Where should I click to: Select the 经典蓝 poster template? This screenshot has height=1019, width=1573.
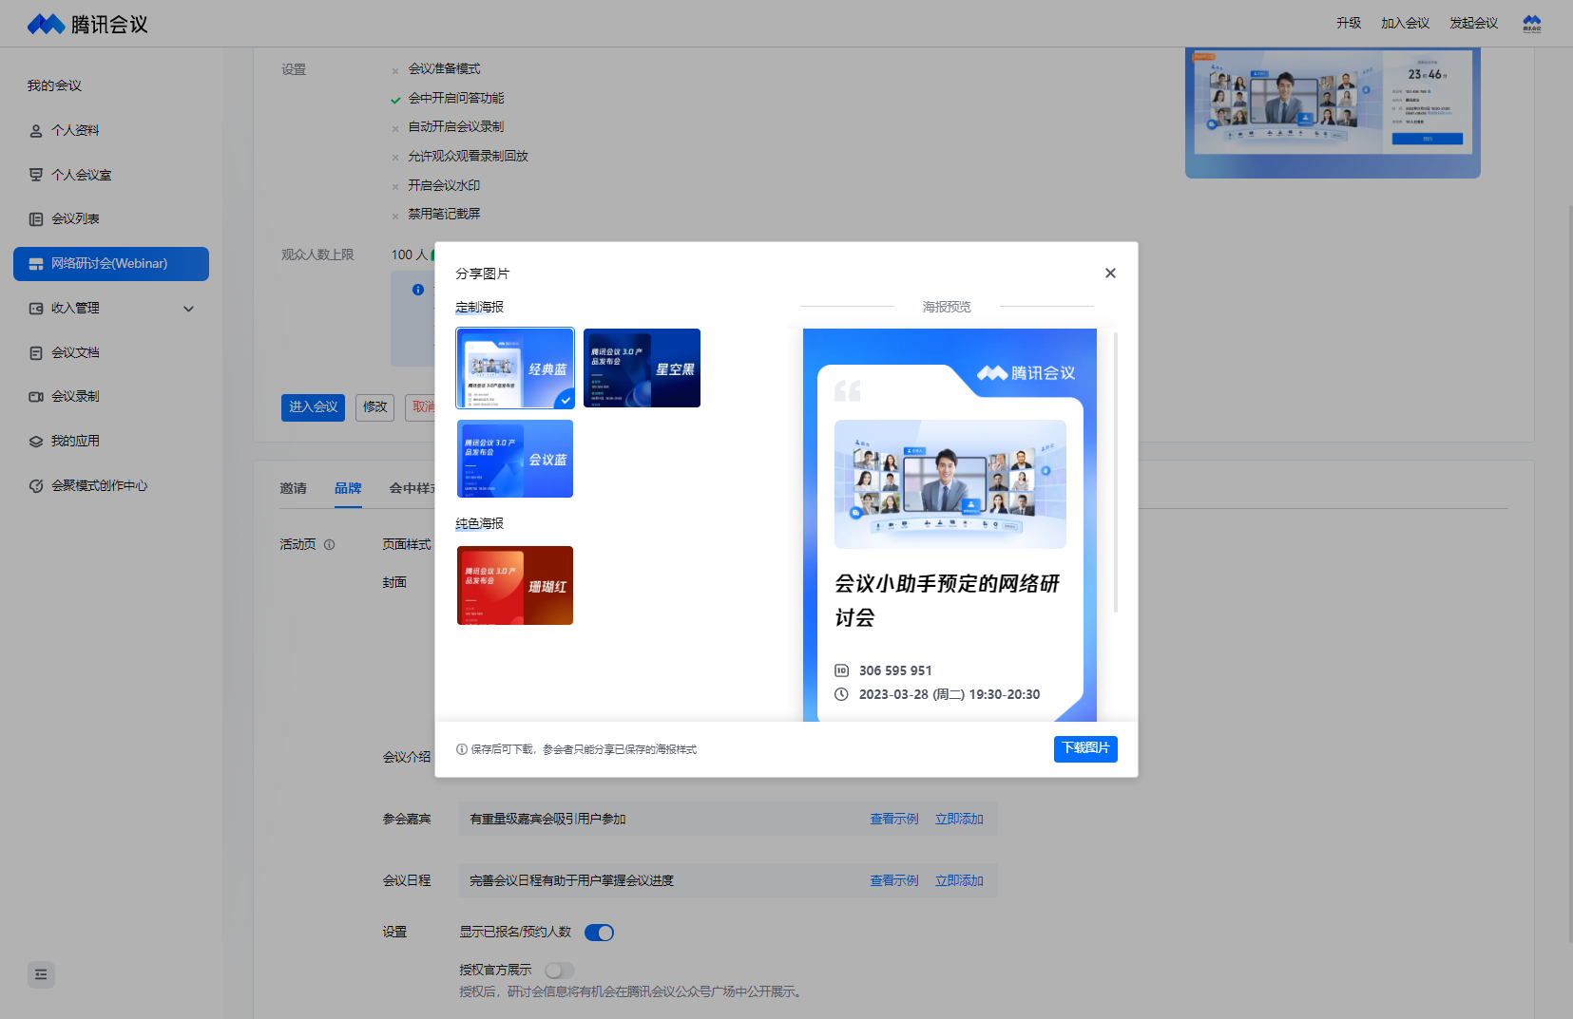(x=515, y=368)
